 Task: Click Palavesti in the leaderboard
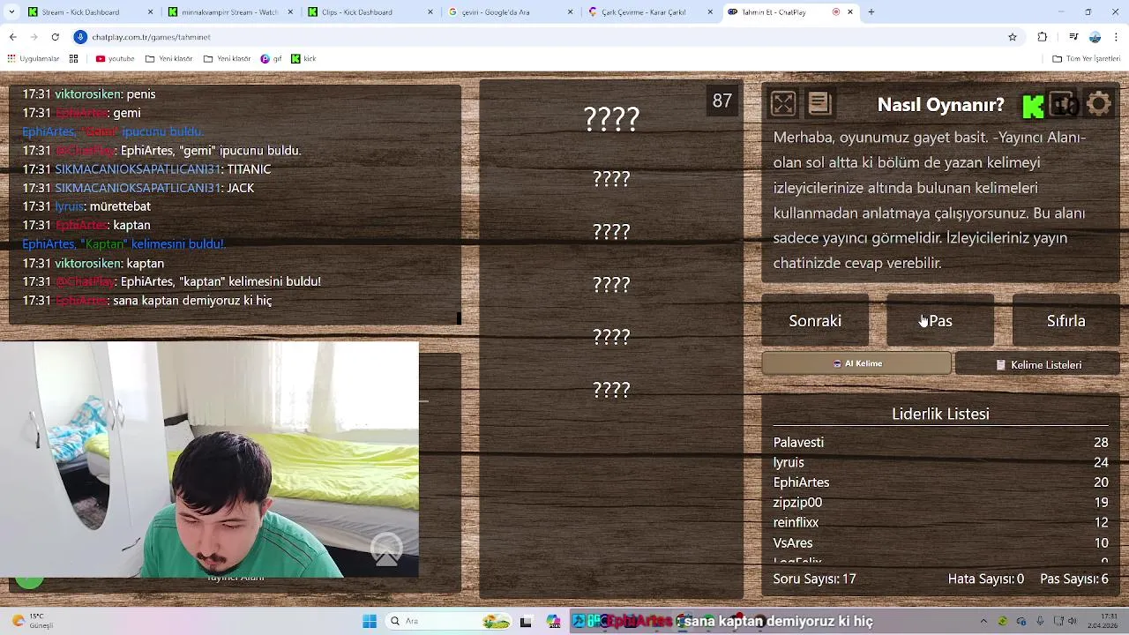click(798, 443)
